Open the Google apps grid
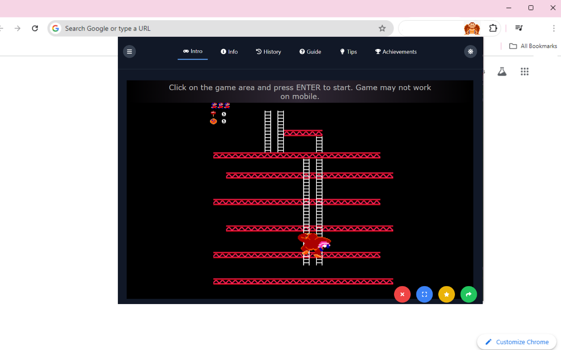Viewport: 561px width, 350px height. (524, 71)
